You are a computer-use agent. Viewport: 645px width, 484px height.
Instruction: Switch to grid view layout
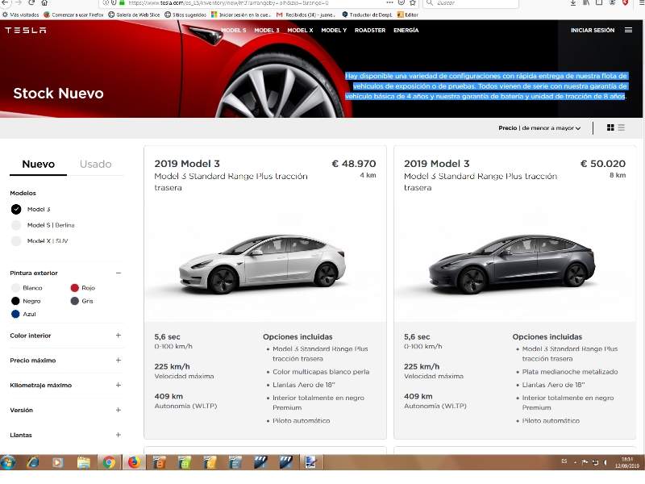(x=610, y=127)
